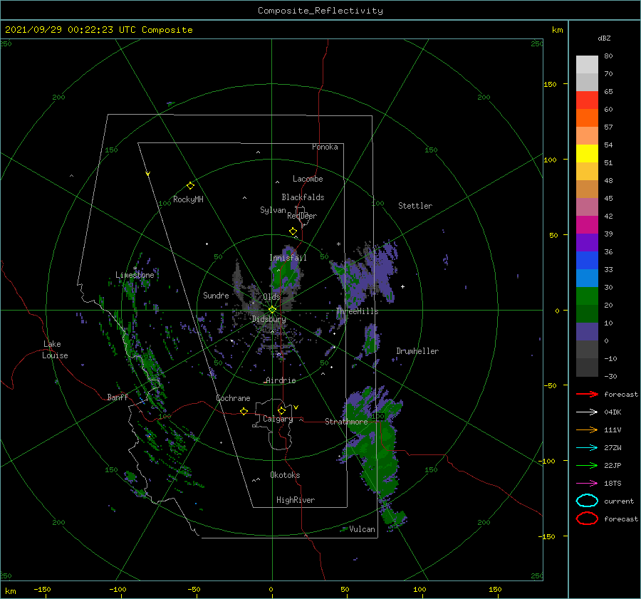This screenshot has height=599, width=641.
Task: Click the Stettler city label
Action: [x=415, y=206]
